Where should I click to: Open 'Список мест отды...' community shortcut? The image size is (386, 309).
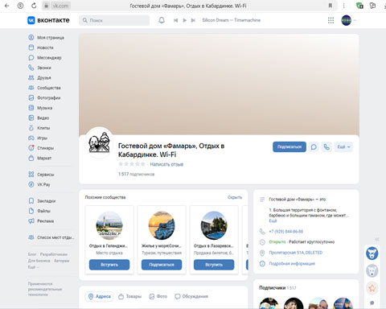(51, 237)
